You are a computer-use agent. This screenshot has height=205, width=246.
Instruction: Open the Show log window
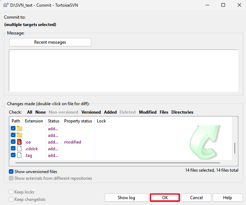point(126,198)
